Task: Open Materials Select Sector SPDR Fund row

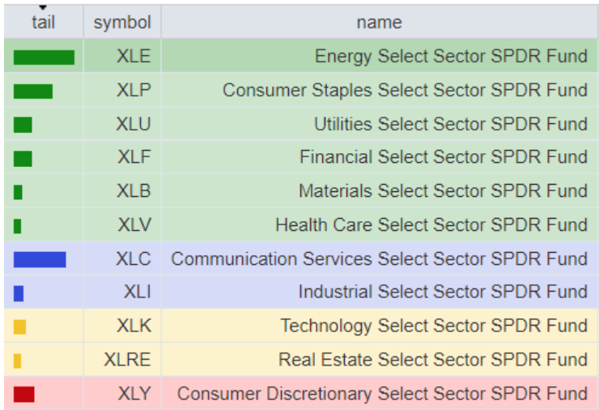Action: [x=443, y=191]
